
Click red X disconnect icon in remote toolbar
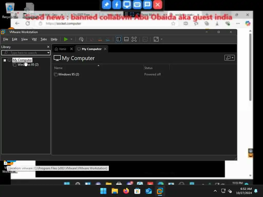[x=157, y=5]
